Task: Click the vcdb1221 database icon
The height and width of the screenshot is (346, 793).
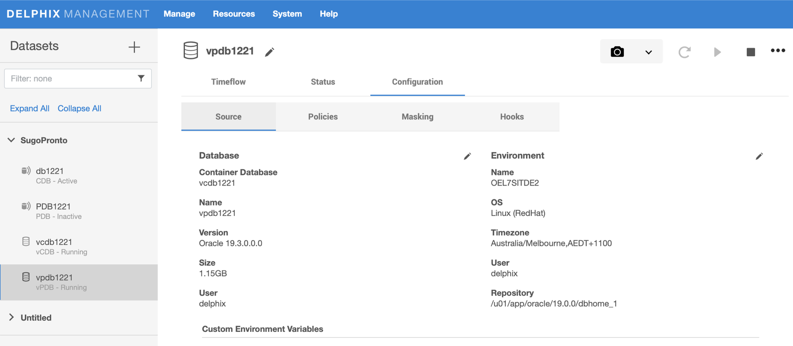Action: 26,242
